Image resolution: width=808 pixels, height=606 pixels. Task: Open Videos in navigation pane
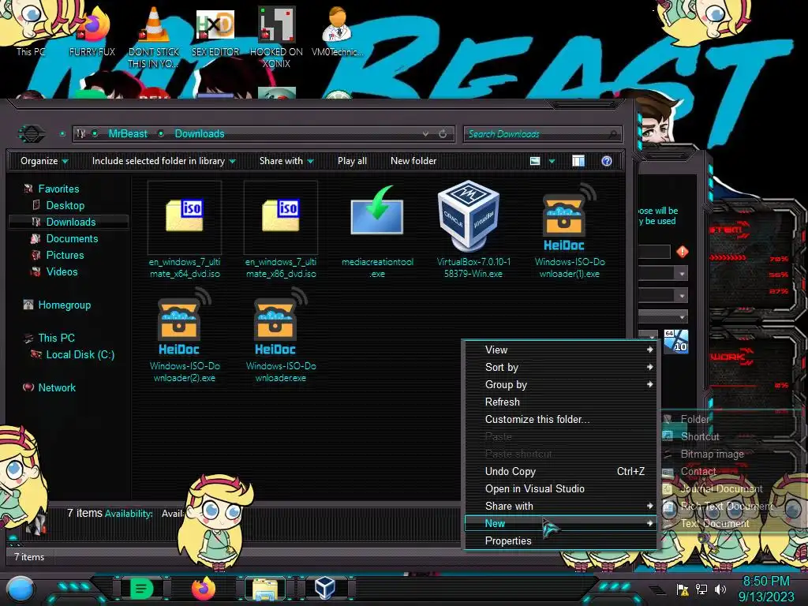click(x=62, y=271)
